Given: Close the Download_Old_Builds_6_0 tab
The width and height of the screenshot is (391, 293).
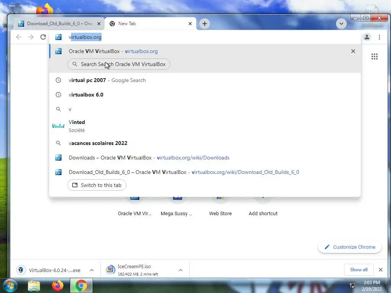Looking at the screenshot, I should (x=99, y=24).
